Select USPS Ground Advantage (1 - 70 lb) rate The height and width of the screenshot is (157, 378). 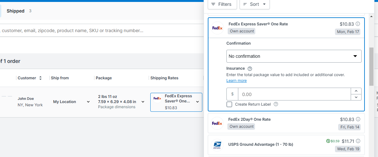coord(286,145)
